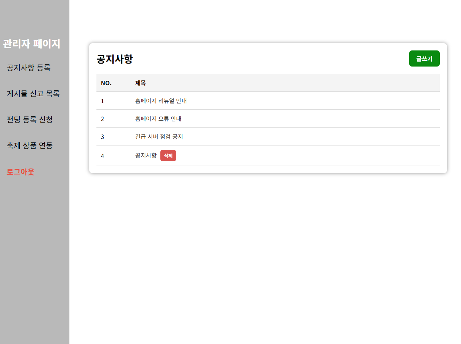Click the 공지사항 page heading
Viewport: 461px width, 344px height.
pos(115,59)
